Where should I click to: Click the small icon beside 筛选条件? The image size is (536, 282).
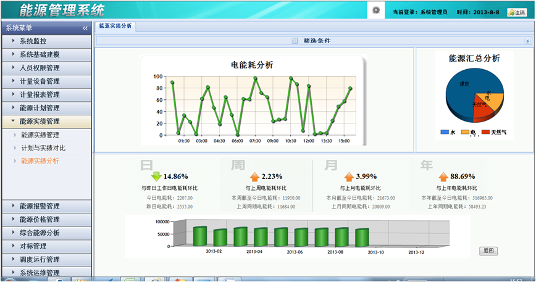tap(295, 41)
